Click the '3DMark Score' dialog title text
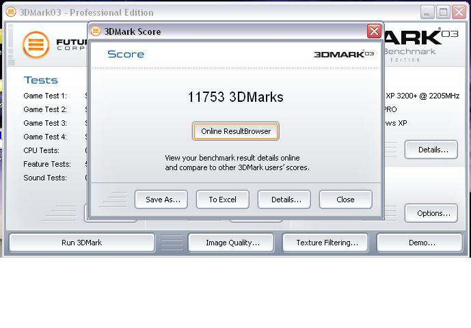This screenshot has height=328, width=471. 133,31
